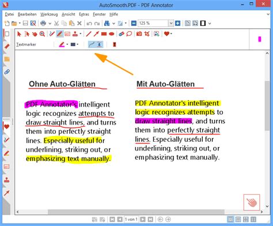
Task: Toggle the first page layout button in status bar
Action: pos(230,219)
